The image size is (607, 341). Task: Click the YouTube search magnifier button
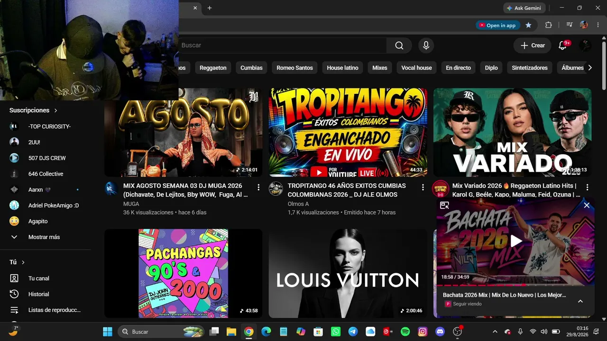coord(399,45)
